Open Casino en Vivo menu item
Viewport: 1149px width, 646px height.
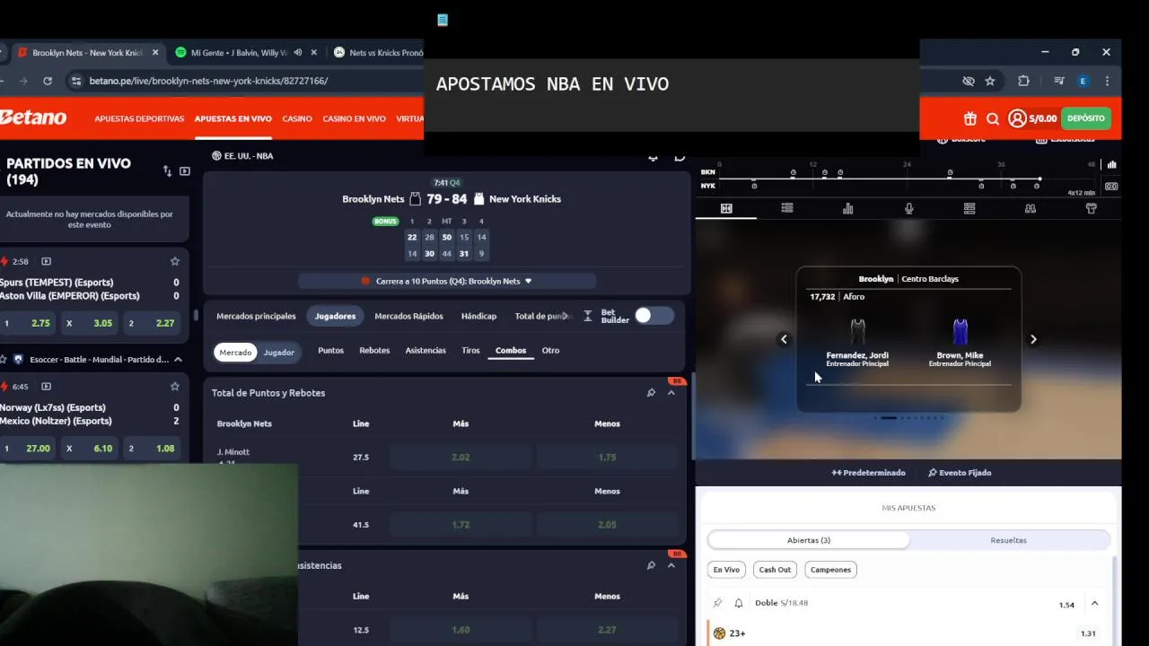(354, 118)
